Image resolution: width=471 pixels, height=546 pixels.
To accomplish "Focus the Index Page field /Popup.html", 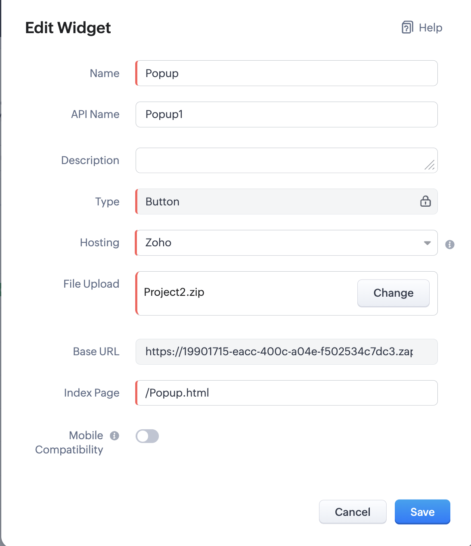I will tap(286, 393).
